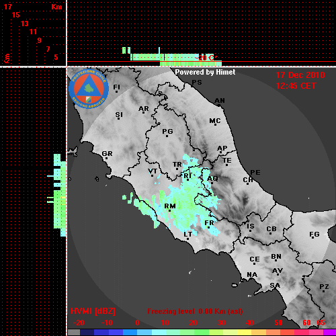336x336 pixels.
Task: Click the AQ city label
Action: click(x=212, y=178)
